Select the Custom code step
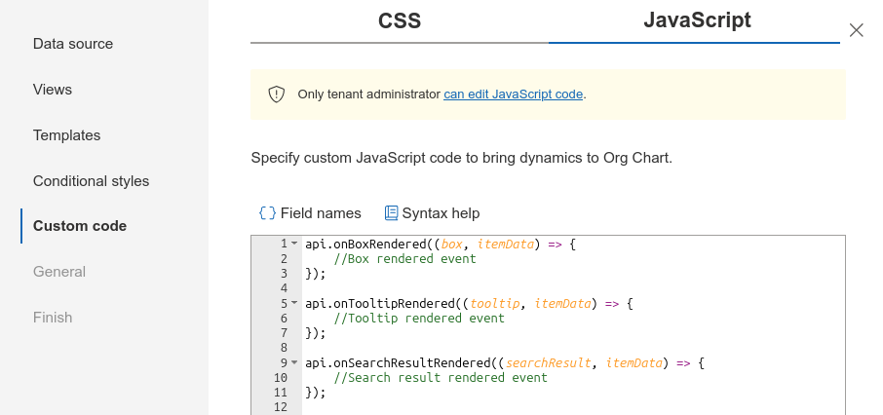The width and height of the screenshot is (883, 415). tap(79, 226)
